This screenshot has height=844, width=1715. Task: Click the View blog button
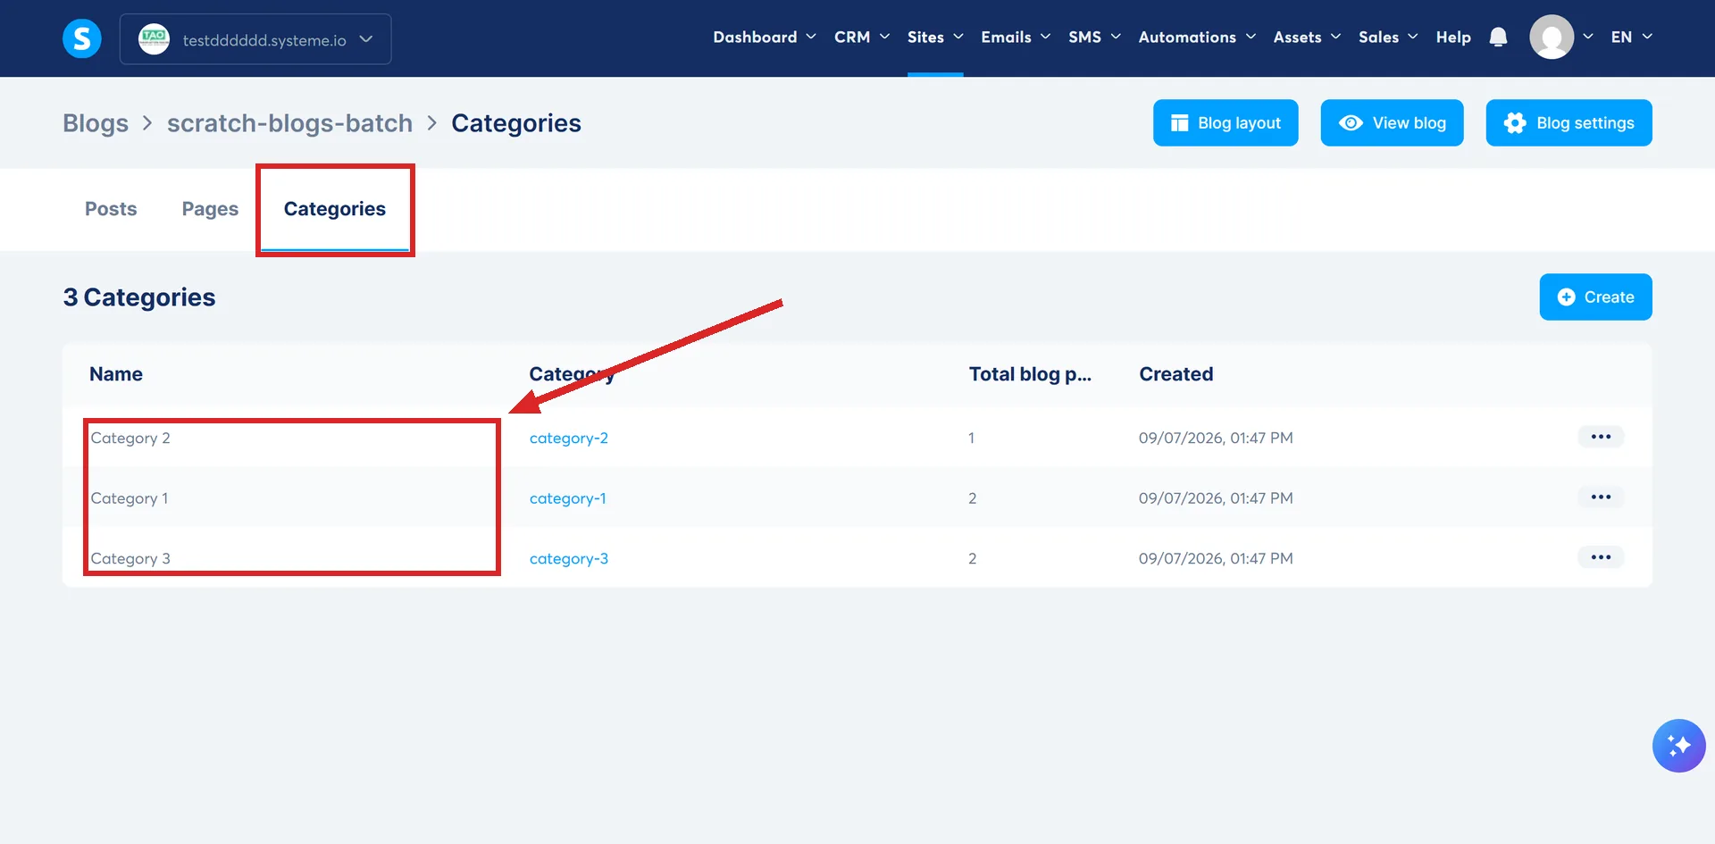pos(1392,122)
